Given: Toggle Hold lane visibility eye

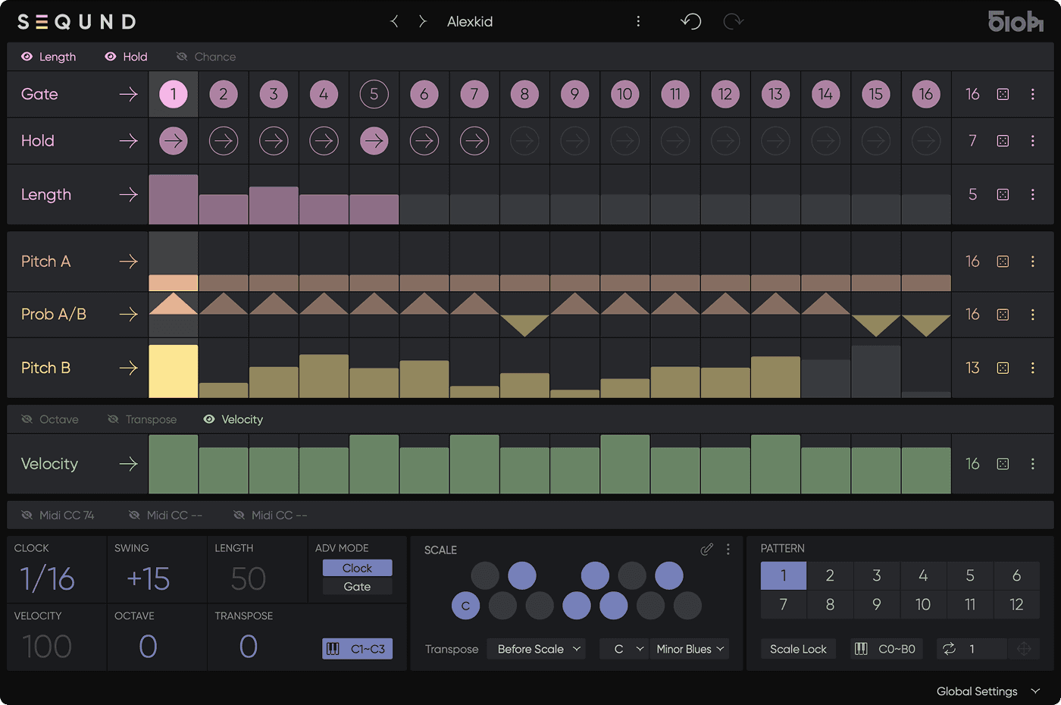Looking at the screenshot, I should [111, 57].
